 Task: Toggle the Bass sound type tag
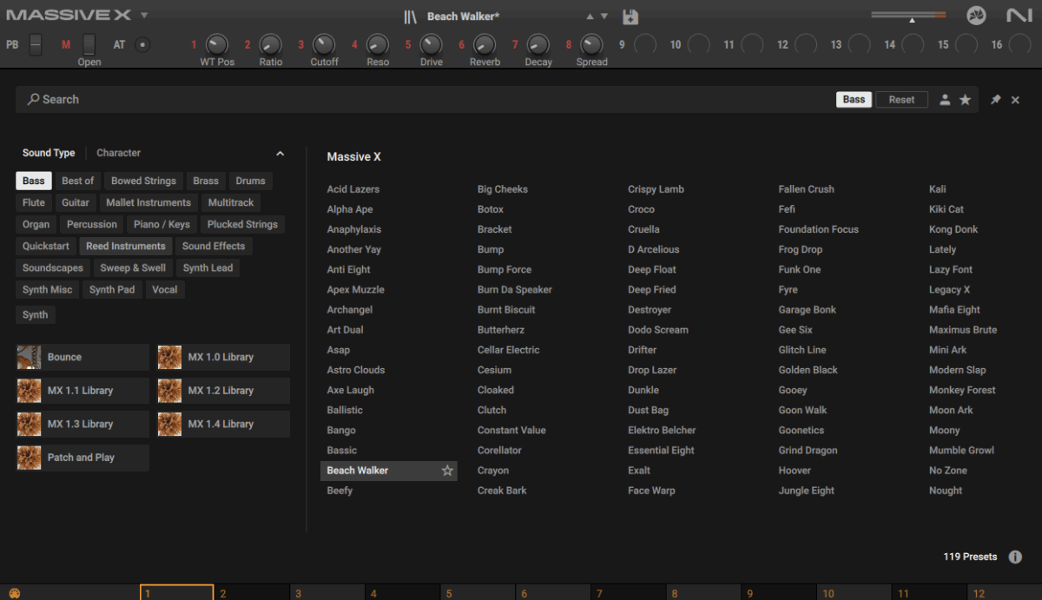click(x=34, y=181)
